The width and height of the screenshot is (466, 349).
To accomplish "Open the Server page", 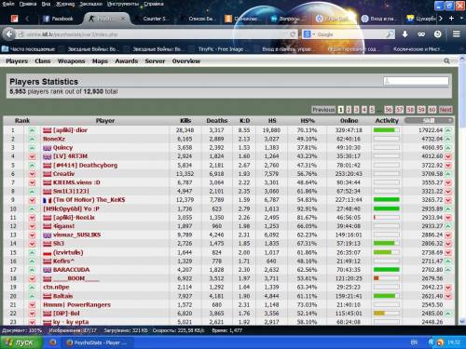I will click(x=155, y=61).
